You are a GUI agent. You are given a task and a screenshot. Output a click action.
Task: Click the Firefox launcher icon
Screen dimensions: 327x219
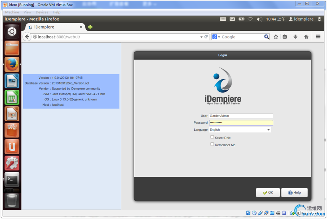(12, 64)
